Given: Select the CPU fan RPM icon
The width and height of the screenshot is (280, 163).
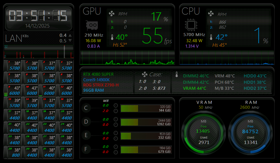Looking at the screenshot, I should [x=211, y=14].
